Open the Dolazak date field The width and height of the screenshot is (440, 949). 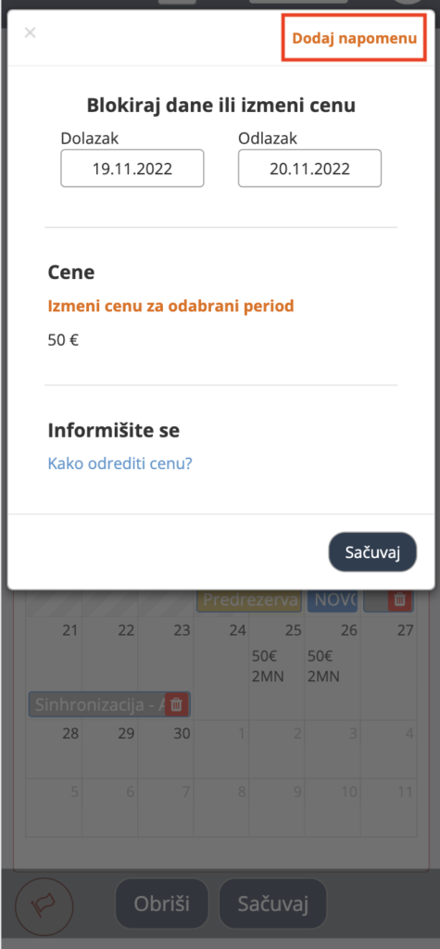point(132,169)
